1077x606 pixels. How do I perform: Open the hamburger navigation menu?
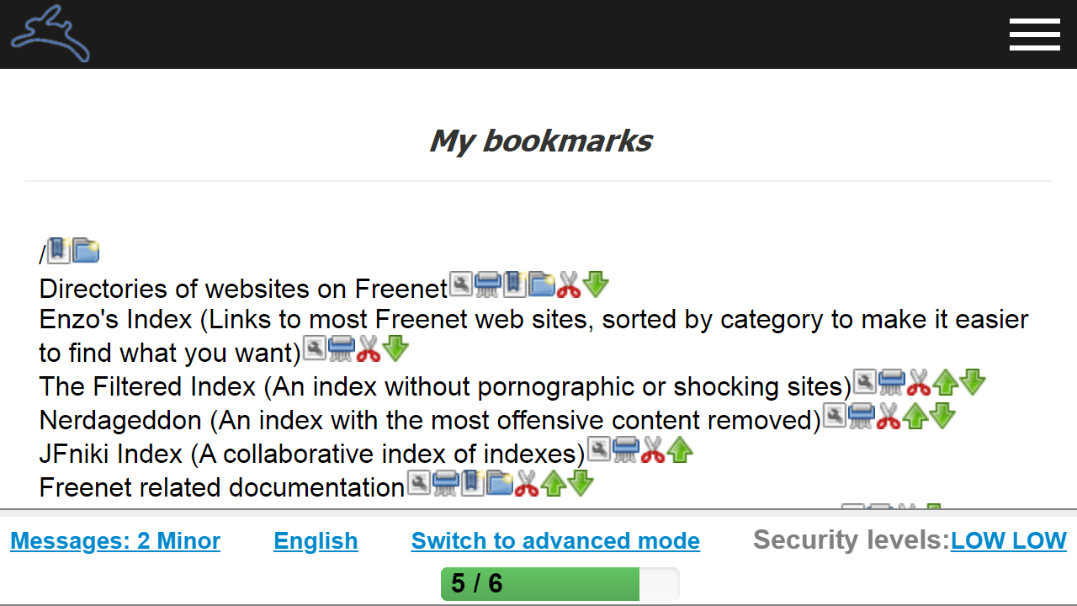[1034, 35]
